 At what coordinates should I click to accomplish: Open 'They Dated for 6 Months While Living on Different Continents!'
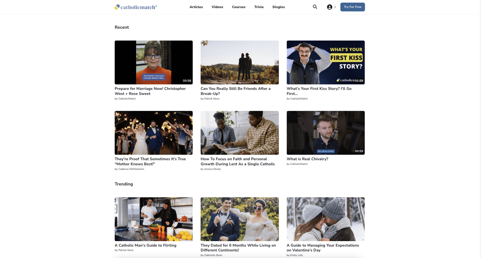tap(238, 248)
